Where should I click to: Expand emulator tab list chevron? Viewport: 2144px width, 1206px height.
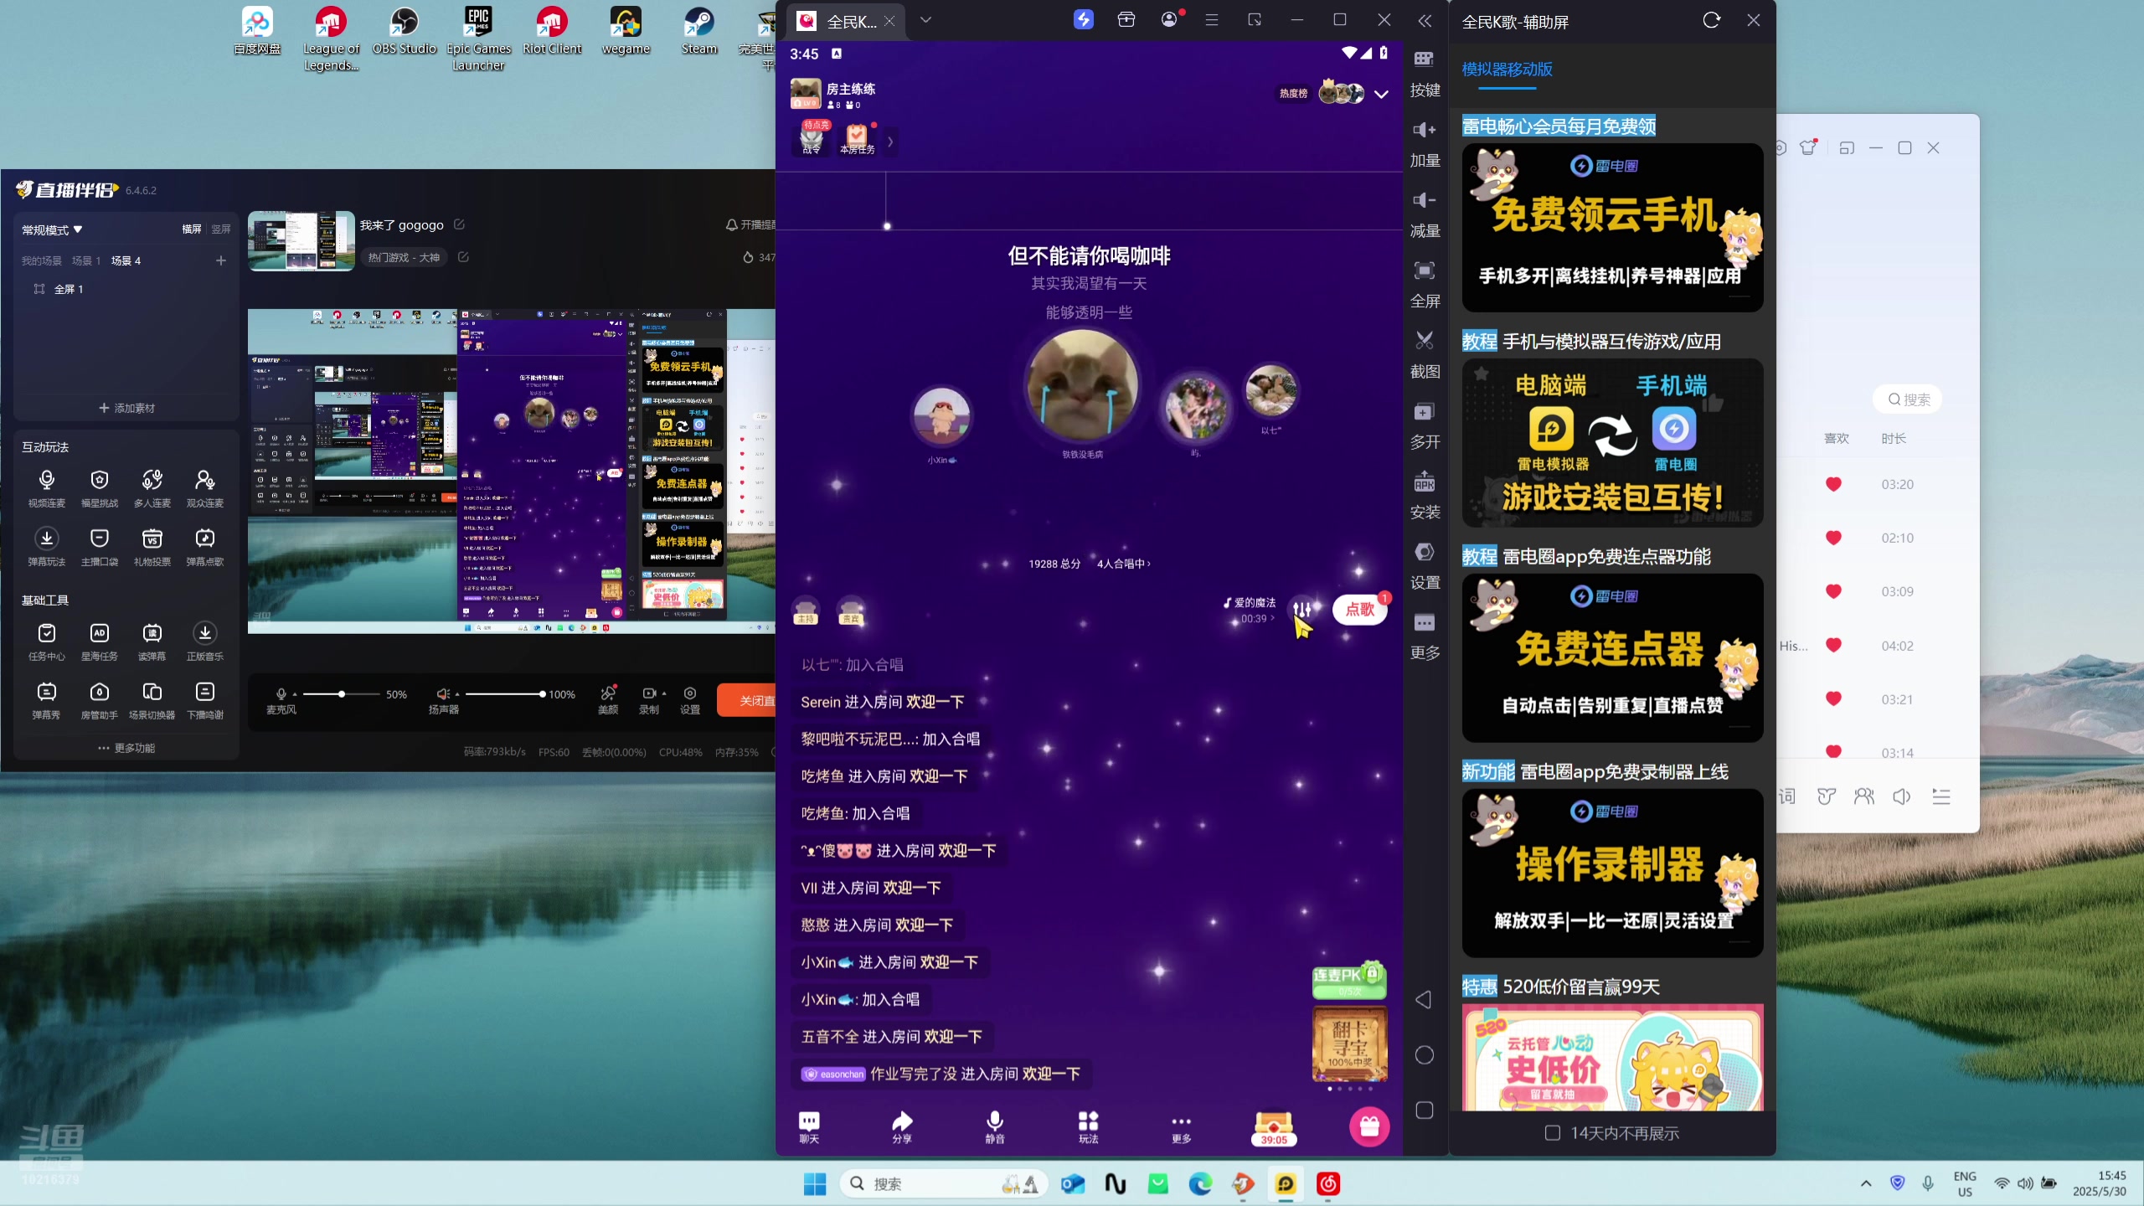925,19
